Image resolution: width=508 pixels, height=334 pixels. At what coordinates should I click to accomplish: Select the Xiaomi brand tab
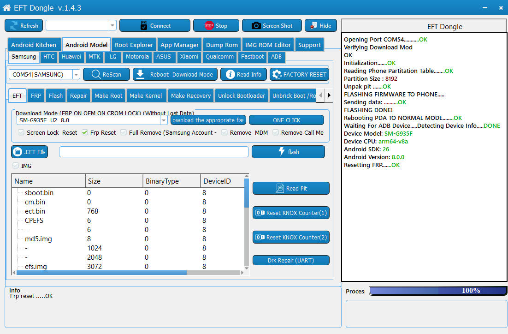(x=189, y=57)
